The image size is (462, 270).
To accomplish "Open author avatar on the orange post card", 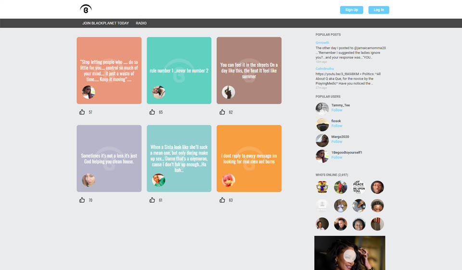I will click(229, 180).
